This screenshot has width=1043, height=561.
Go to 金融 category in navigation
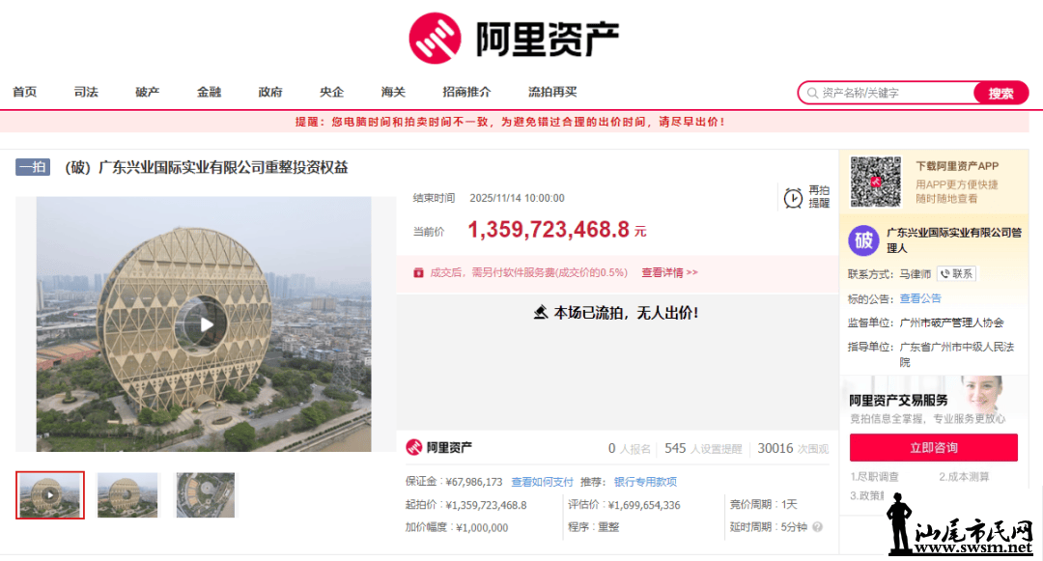[x=209, y=93]
